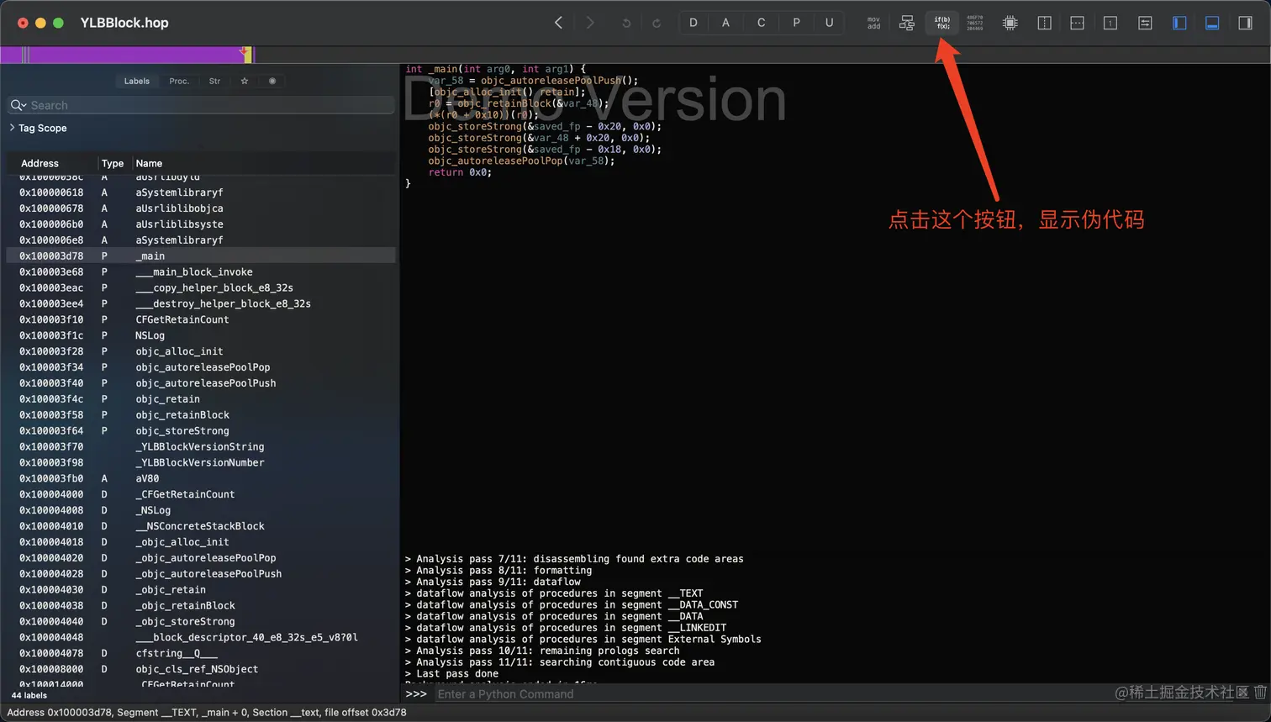1271x722 pixels.
Task: Click the CPU chip icon
Action: pyautogui.click(x=1010, y=23)
